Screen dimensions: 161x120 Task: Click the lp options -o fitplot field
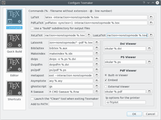point(126,102)
